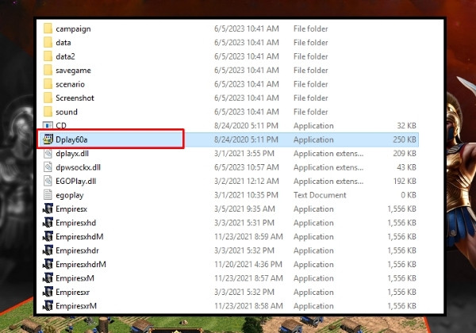This screenshot has width=476, height=333.
Task: Select the size '192 KB' cell
Action: pos(405,181)
